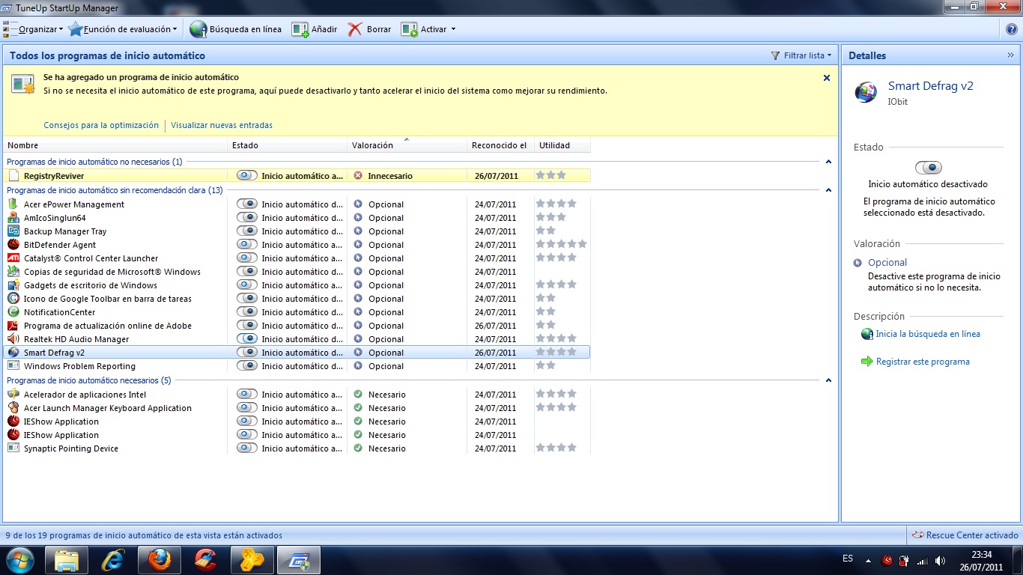The width and height of the screenshot is (1023, 575).
Task: Sort by the Valoración column header
Action: [x=407, y=145]
